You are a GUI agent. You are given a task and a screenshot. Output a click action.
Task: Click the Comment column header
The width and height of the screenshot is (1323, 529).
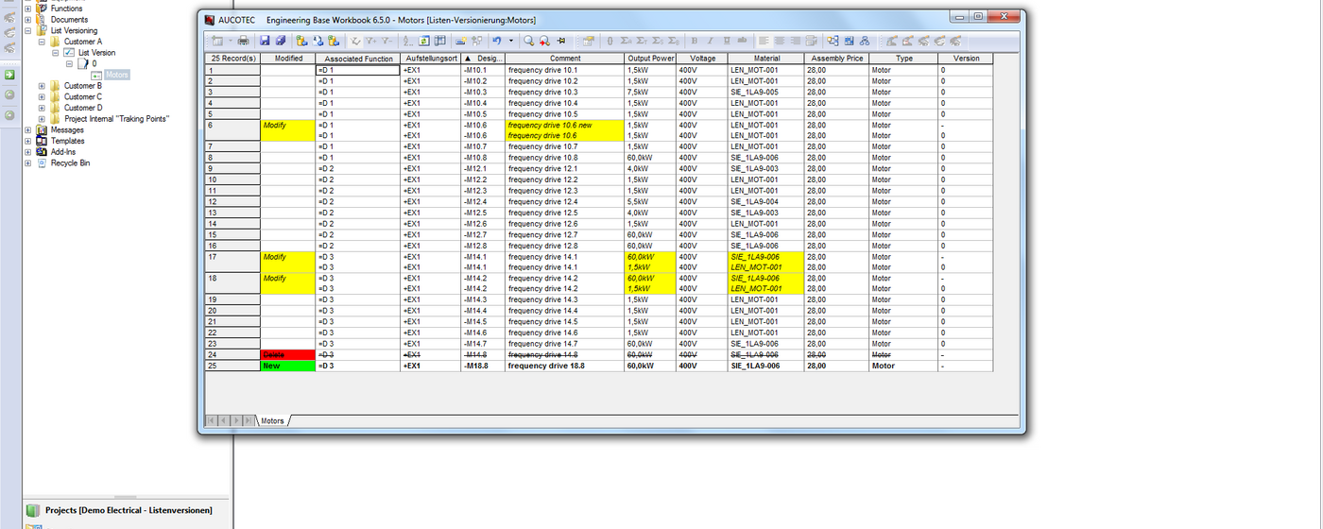(565, 59)
